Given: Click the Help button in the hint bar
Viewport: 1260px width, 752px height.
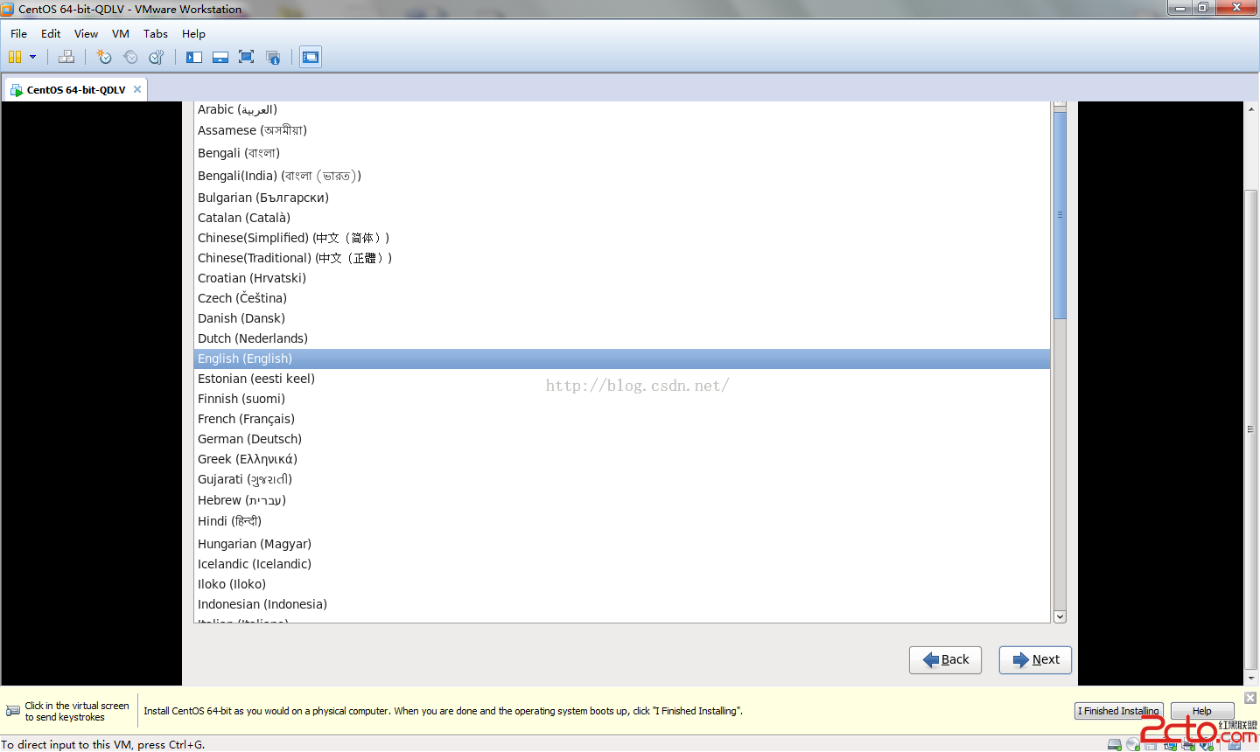Looking at the screenshot, I should pyautogui.click(x=1202, y=711).
